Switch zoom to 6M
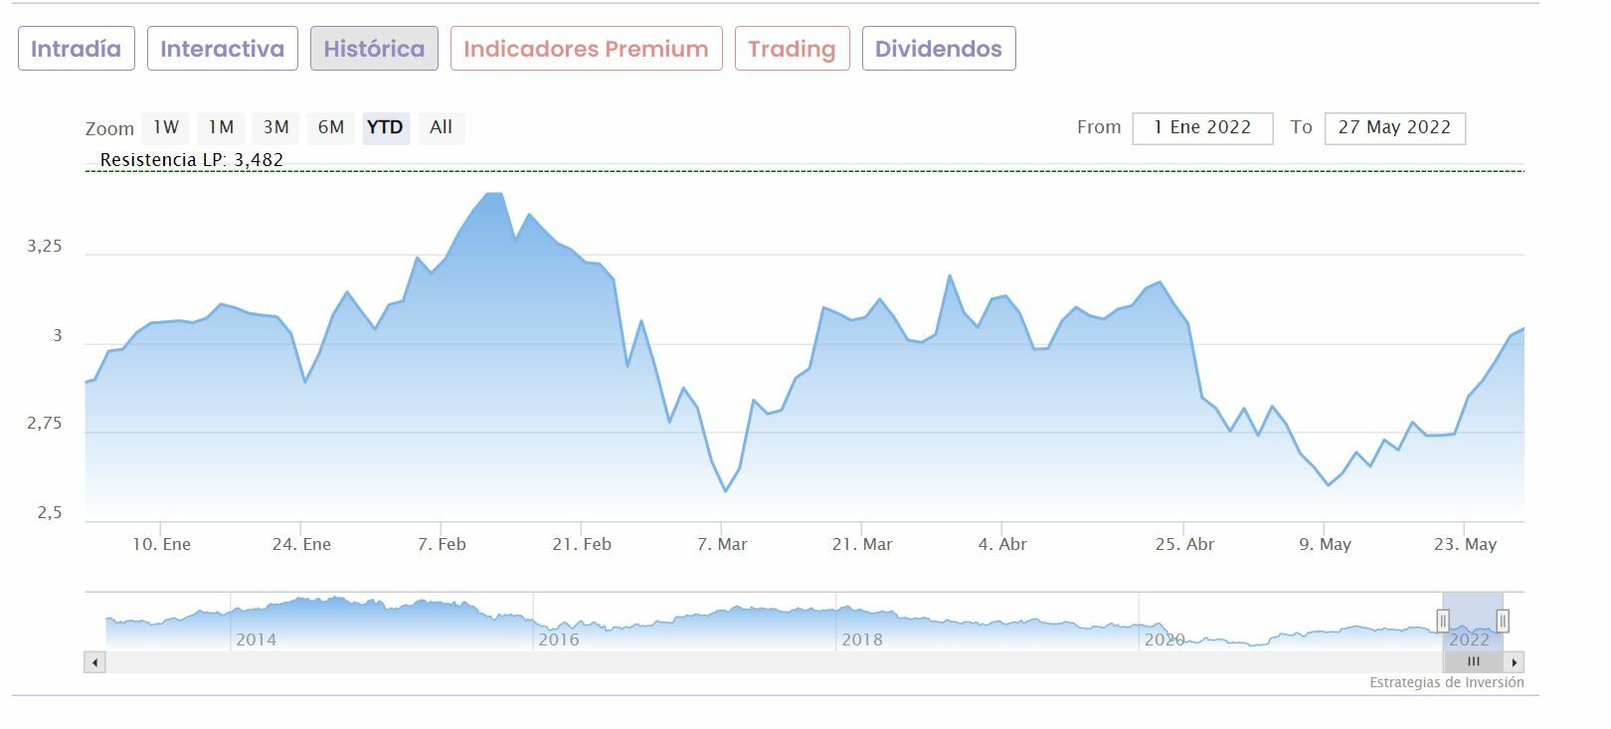This screenshot has width=1611, height=729. click(x=331, y=127)
